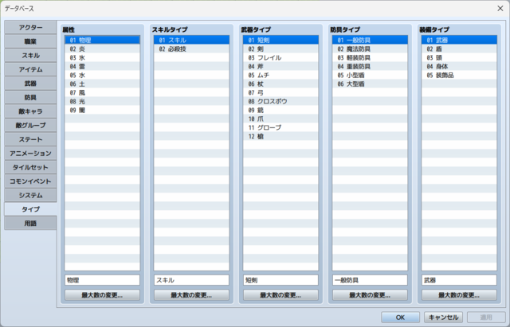This screenshot has height=327, width=510.
Task: Select element 04 雷
Action: tap(102, 66)
